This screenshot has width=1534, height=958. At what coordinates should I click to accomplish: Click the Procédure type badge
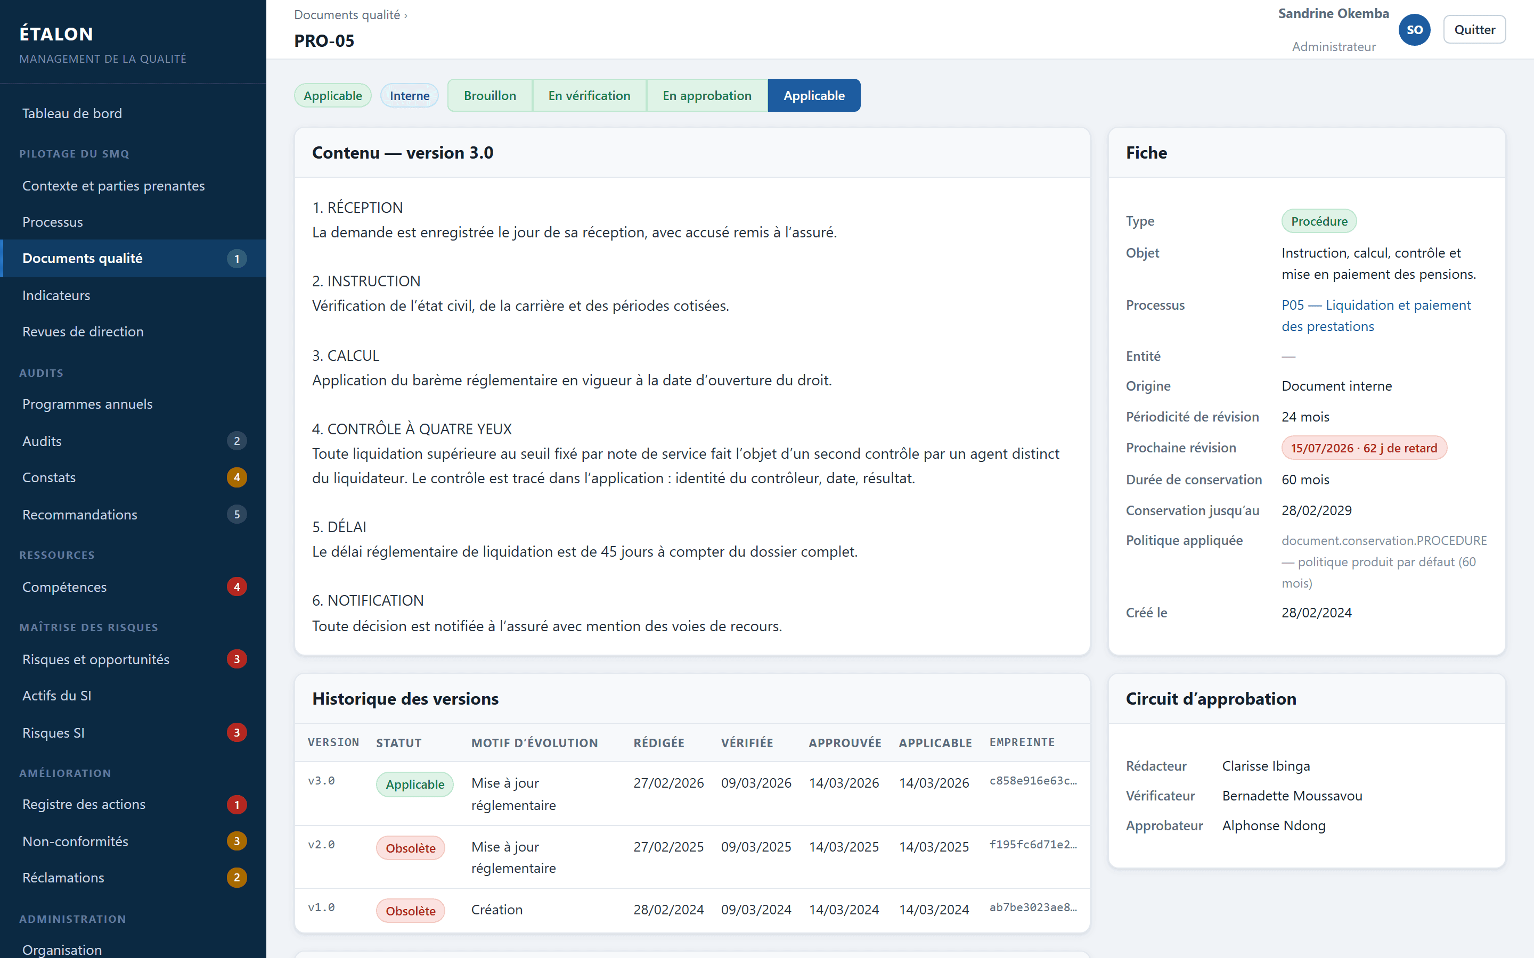tap(1319, 221)
